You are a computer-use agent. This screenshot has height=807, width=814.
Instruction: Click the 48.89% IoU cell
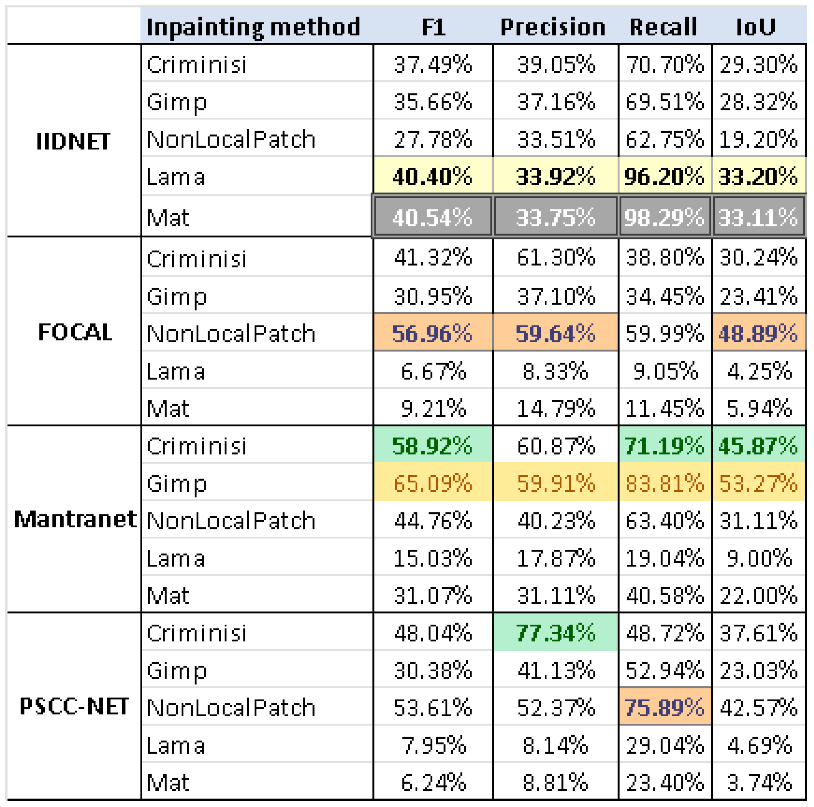coord(758,333)
